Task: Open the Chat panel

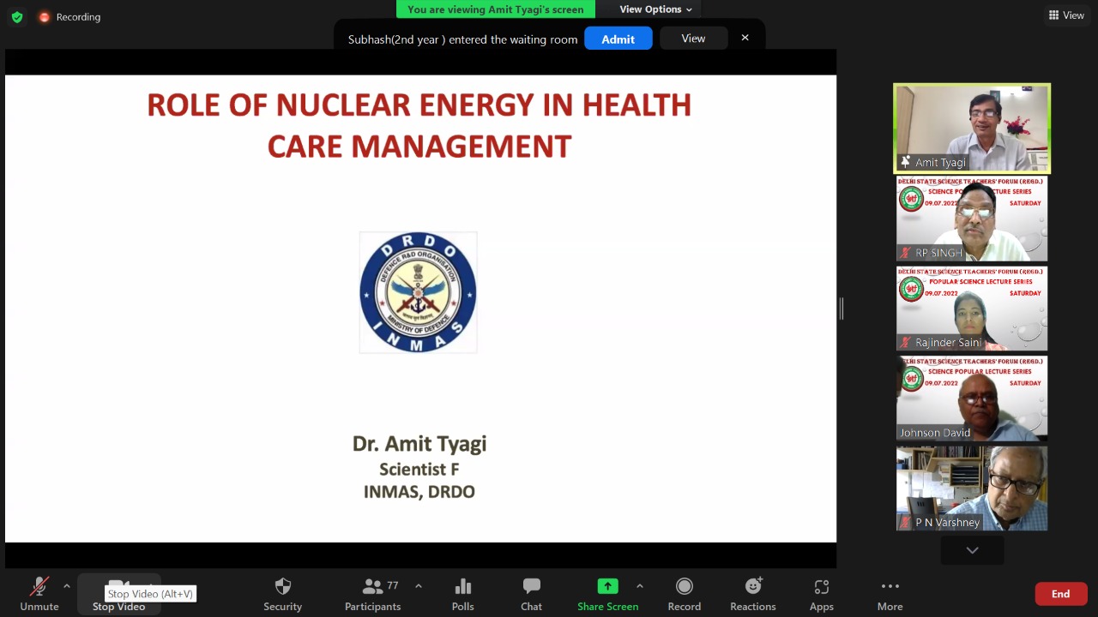Action: [531, 594]
